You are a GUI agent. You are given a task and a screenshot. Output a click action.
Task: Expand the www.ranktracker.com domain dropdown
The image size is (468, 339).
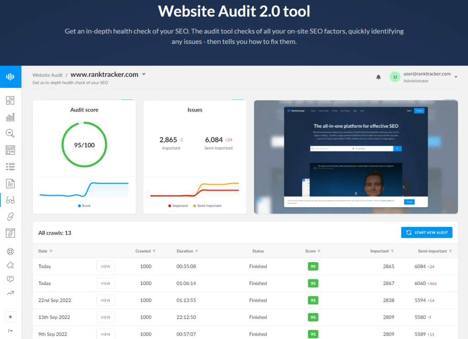tap(144, 74)
